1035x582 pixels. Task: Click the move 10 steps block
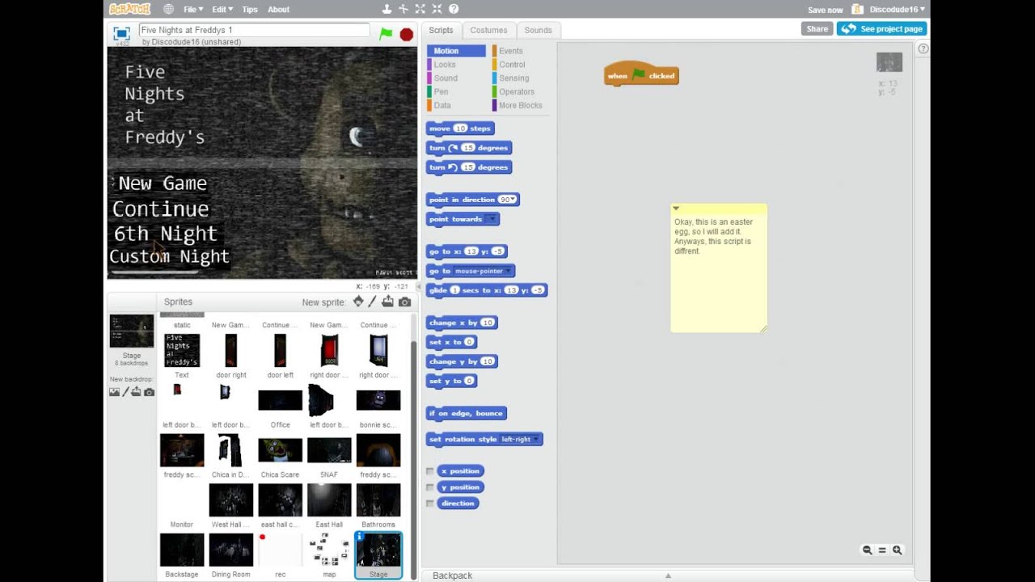click(x=459, y=129)
